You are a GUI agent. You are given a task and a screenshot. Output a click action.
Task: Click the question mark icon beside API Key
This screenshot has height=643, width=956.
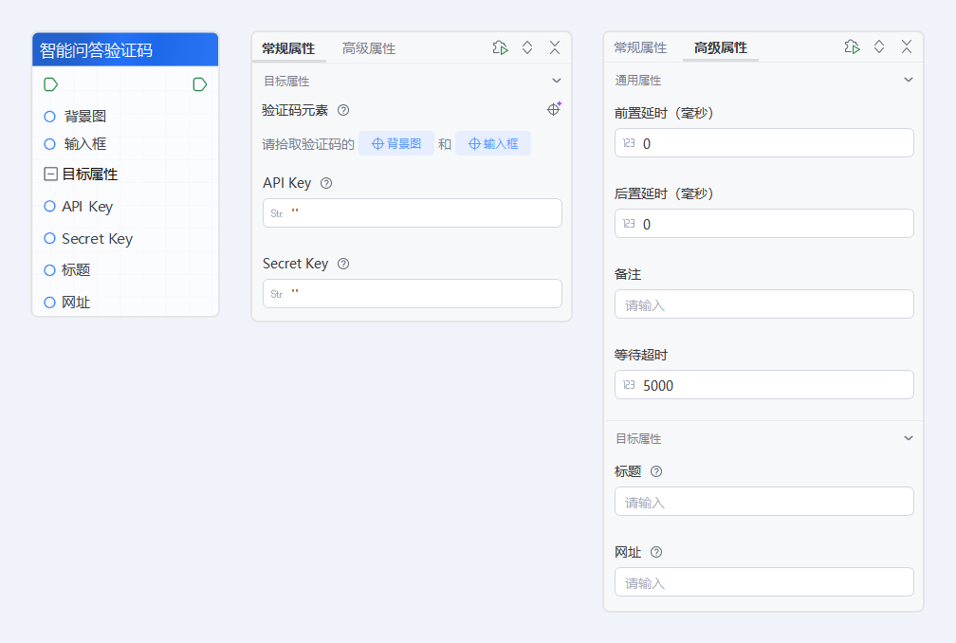[x=325, y=184]
